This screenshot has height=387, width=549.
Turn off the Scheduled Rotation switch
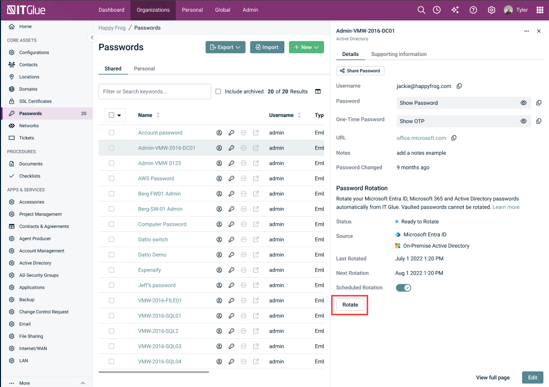(x=403, y=288)
